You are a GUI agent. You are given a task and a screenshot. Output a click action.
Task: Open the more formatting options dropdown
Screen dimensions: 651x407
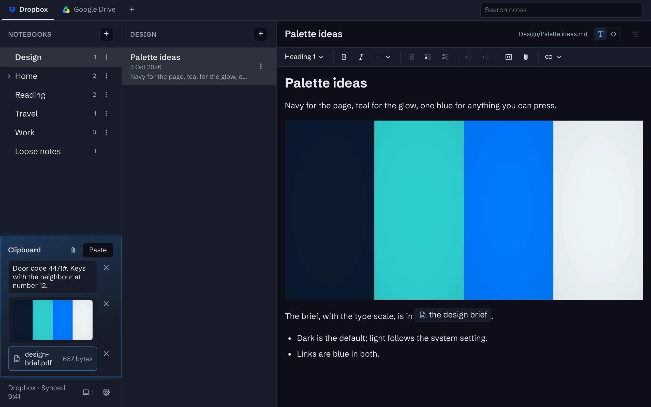coord(383,57)
